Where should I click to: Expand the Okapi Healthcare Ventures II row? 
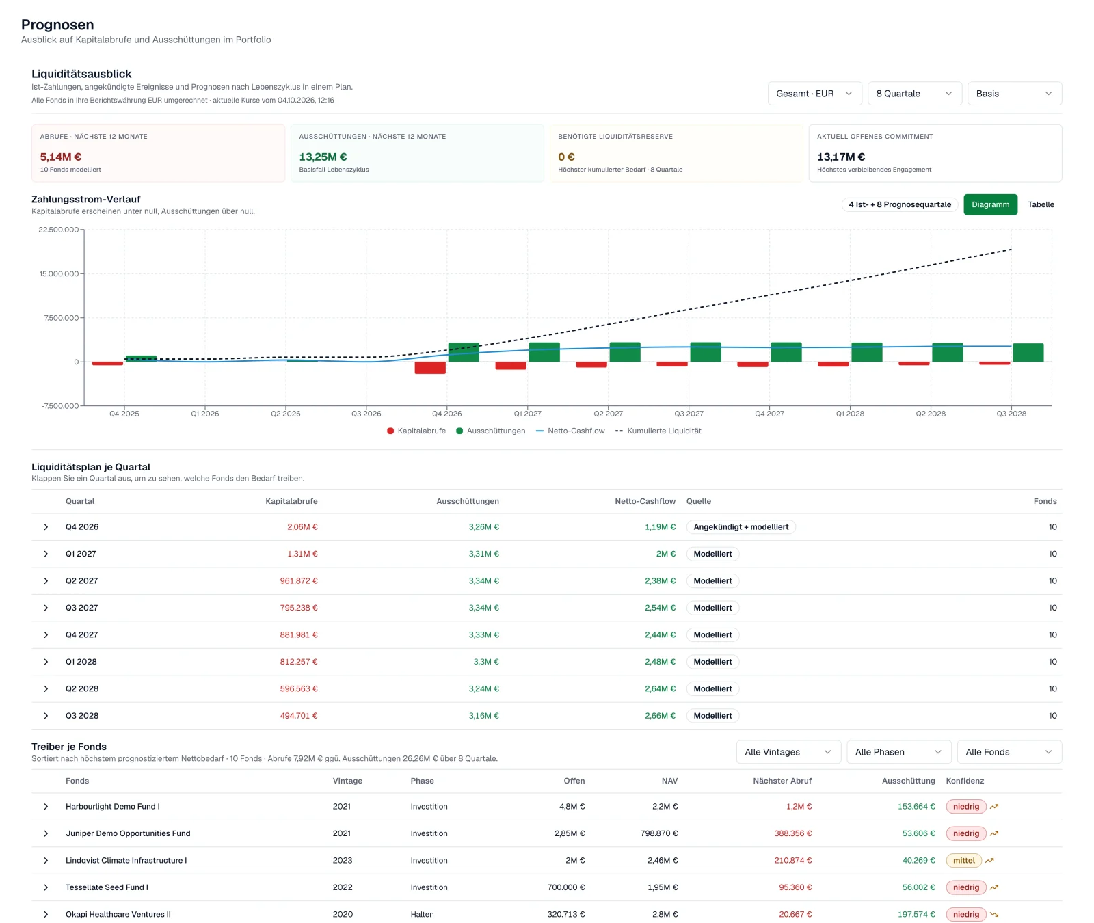[x=46, y=915]
